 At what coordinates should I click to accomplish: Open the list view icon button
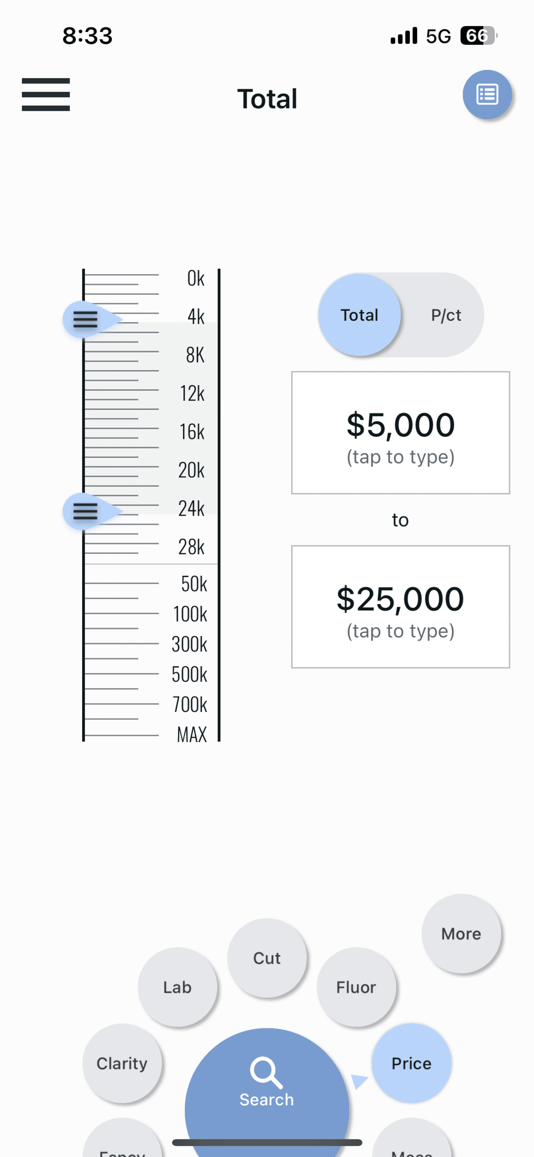(x=487, y=94)
